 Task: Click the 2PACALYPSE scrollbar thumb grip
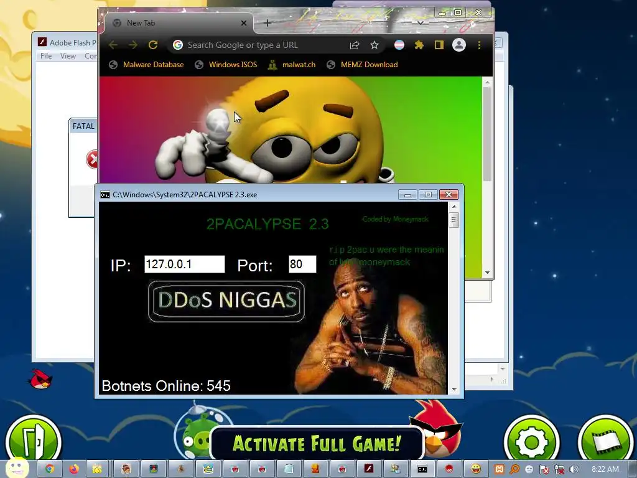click(x=454, y=220)
